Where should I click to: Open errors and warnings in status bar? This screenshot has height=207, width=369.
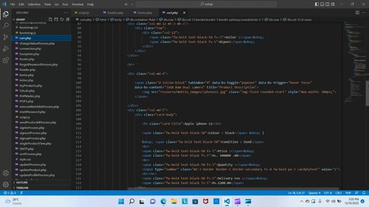point(10,193)
